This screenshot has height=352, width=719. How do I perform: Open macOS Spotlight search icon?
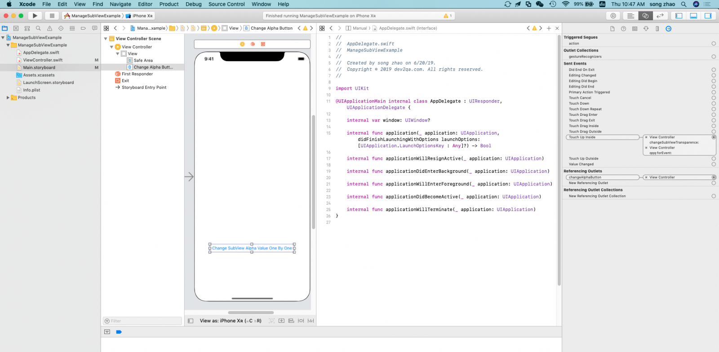(x=683, y=4)
